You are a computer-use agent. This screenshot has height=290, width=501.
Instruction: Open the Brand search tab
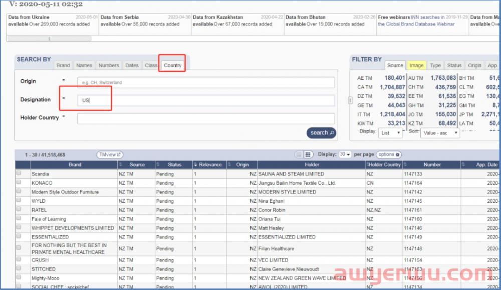tap(63, 65)
